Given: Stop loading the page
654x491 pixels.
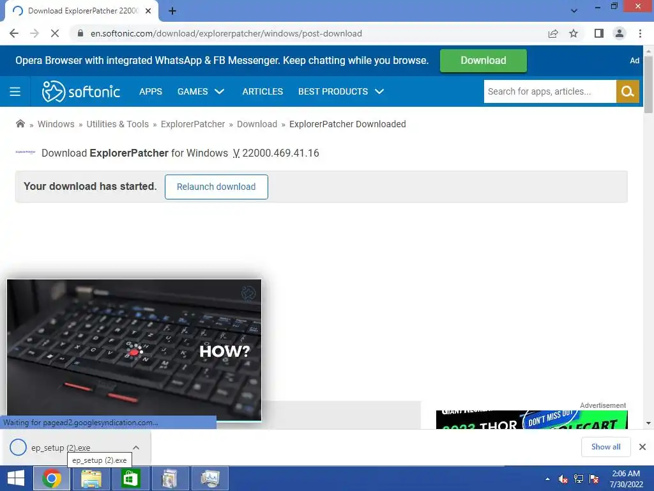Looking at the screenshot, I should (55, 33).
